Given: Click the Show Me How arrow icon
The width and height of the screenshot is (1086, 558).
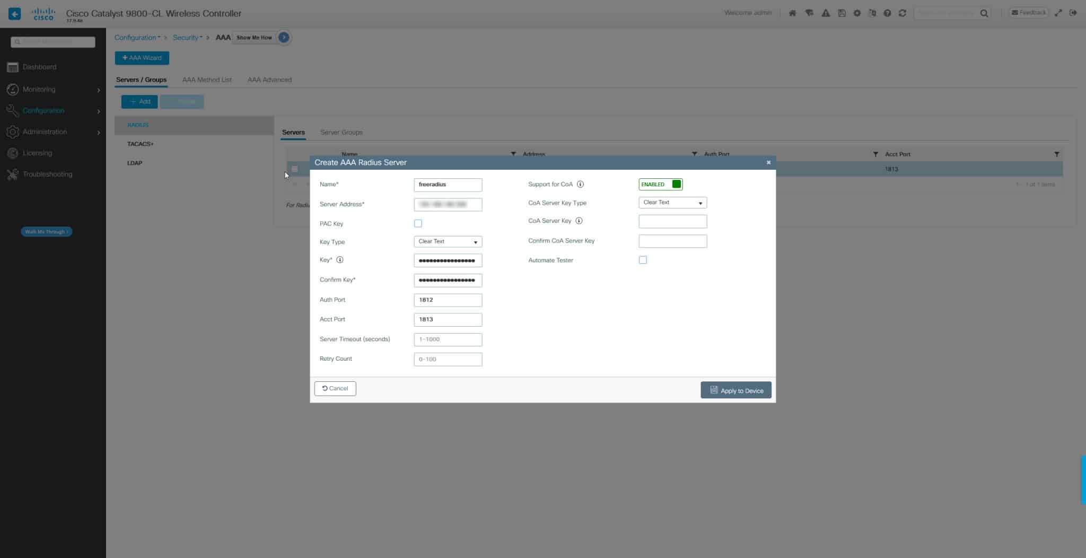Looking at the screenshot, I should pyautogui.click(x=284, y=37).
